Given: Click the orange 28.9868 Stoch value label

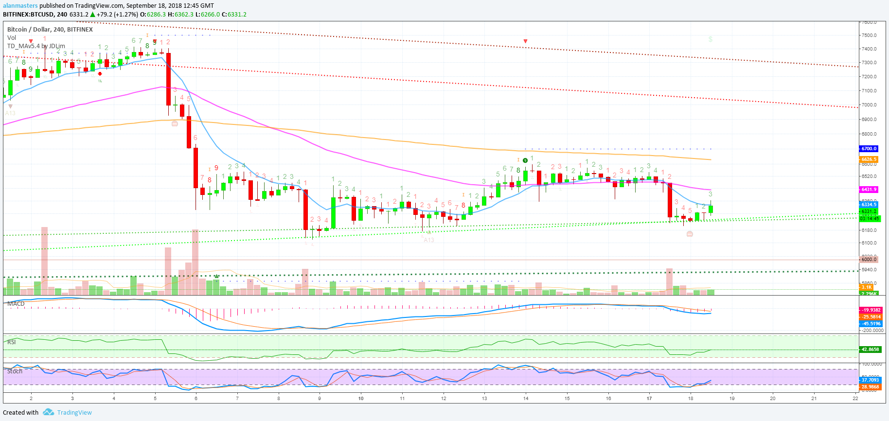Looking at the screenshot, I should [870, 387].
